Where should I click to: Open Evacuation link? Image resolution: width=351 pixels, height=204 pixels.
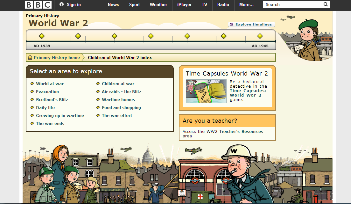pyautogui.click(x=47, y=92)
